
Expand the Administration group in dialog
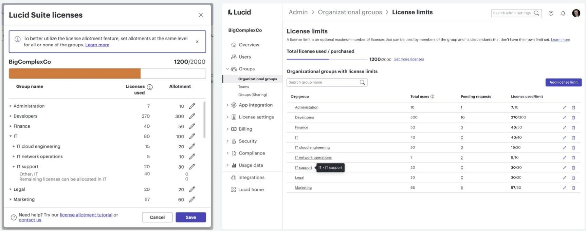pyautogui.click(x=11, y=106)
